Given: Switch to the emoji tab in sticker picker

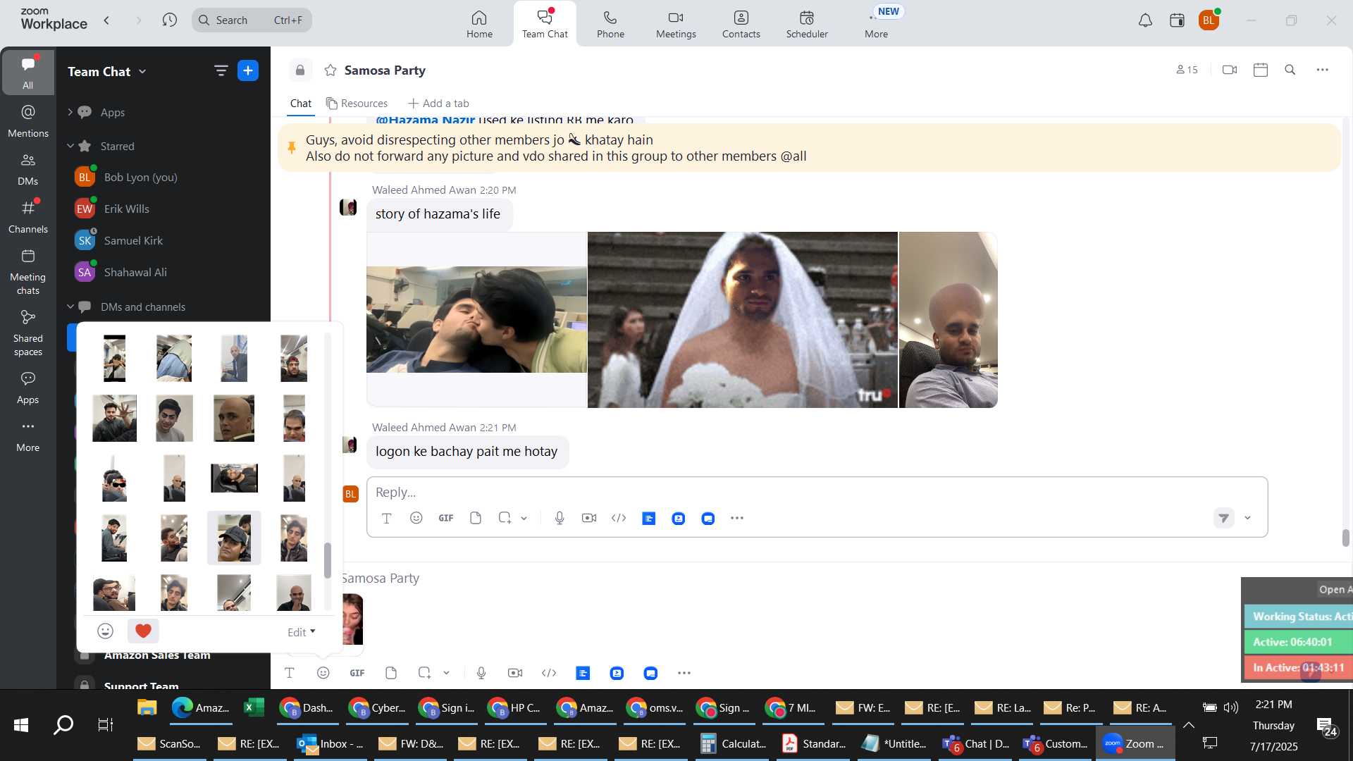Looking at the screenshot, I should (x=105, y=631).
